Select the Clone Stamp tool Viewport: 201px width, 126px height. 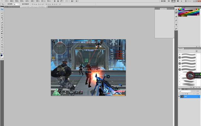coord(2,27)
